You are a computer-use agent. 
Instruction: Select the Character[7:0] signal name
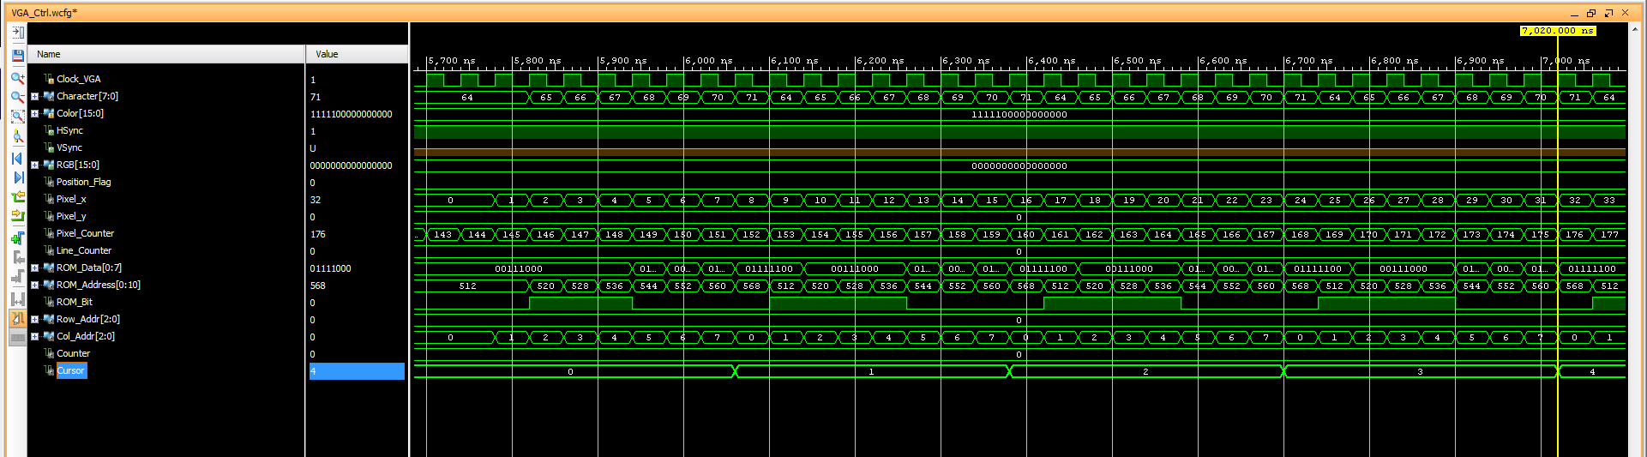tap(87, 96)
